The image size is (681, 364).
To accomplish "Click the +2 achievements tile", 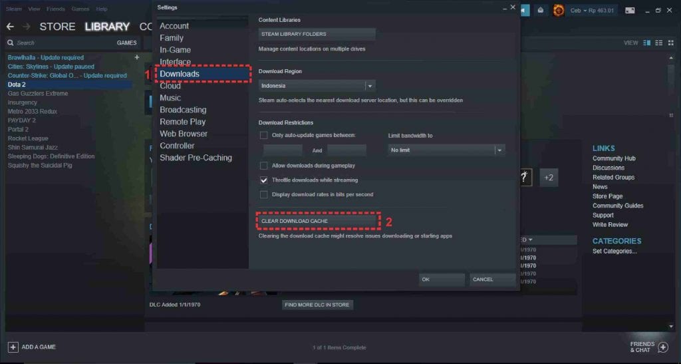I will click(x=549, y=177).
